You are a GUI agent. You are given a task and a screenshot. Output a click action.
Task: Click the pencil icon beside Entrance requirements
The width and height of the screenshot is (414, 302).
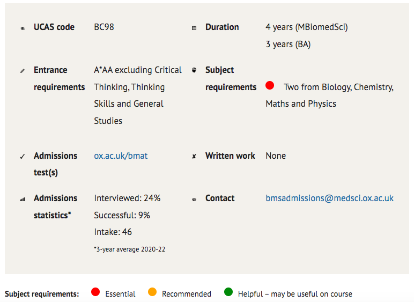point(23,71)
